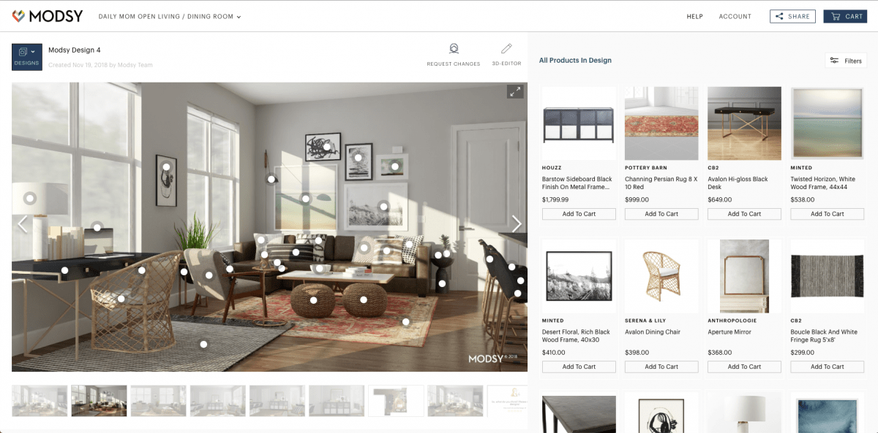This screenshot has height=433, width=878.
Task: Click the Channing Persian Rug product image
Action: 661,123
